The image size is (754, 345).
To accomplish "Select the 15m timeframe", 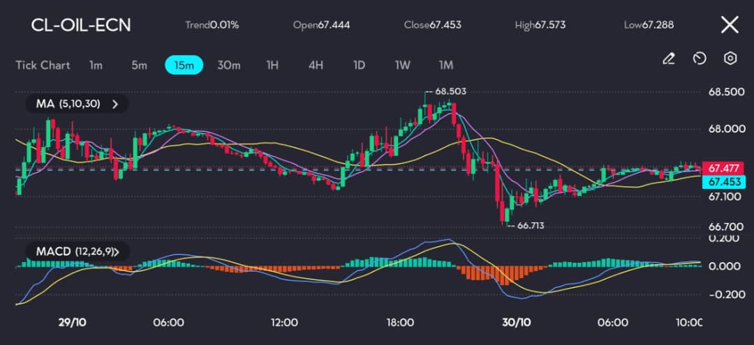I will tap(184, 65).
